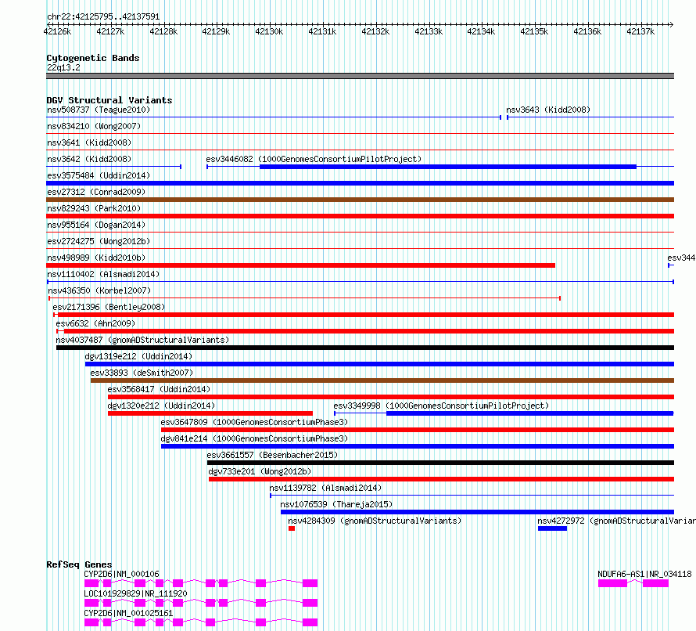Screen dimensions: 696x631
Task: Select nsv3642 (Kidd2008) variant label
Action: pyautogui.click(x=89, y=159)
